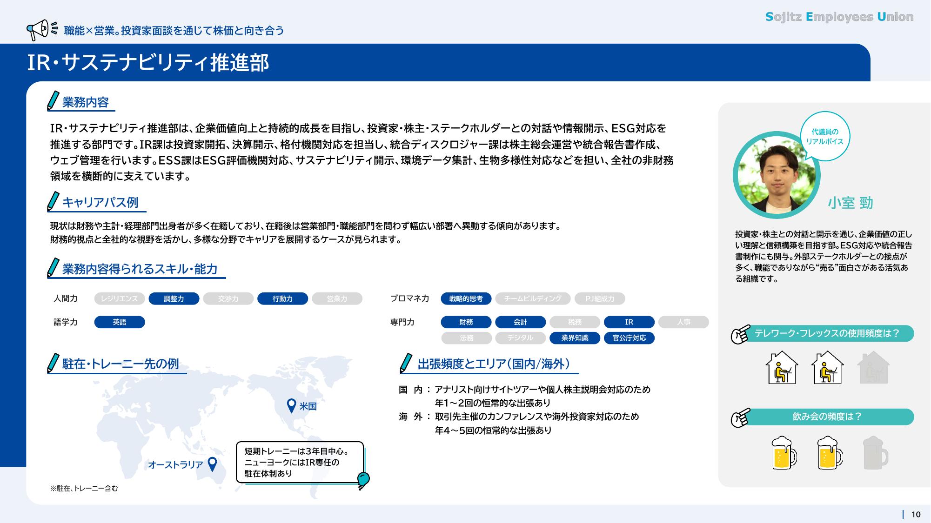Click the map pin marking オーストラリア
Viewport: 931px width, 523px height.
click(x=212, y=464)
